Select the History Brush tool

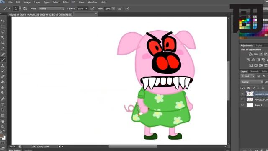pyautogui.click(x=3, y=71)
